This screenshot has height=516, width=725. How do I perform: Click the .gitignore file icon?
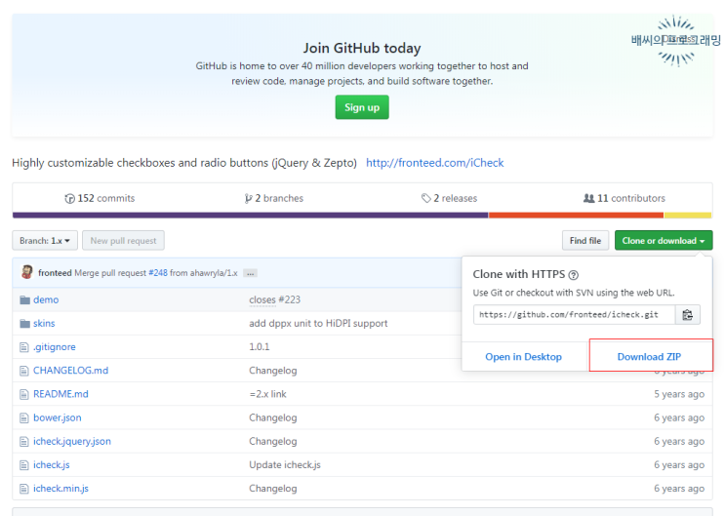coord(24,347)
